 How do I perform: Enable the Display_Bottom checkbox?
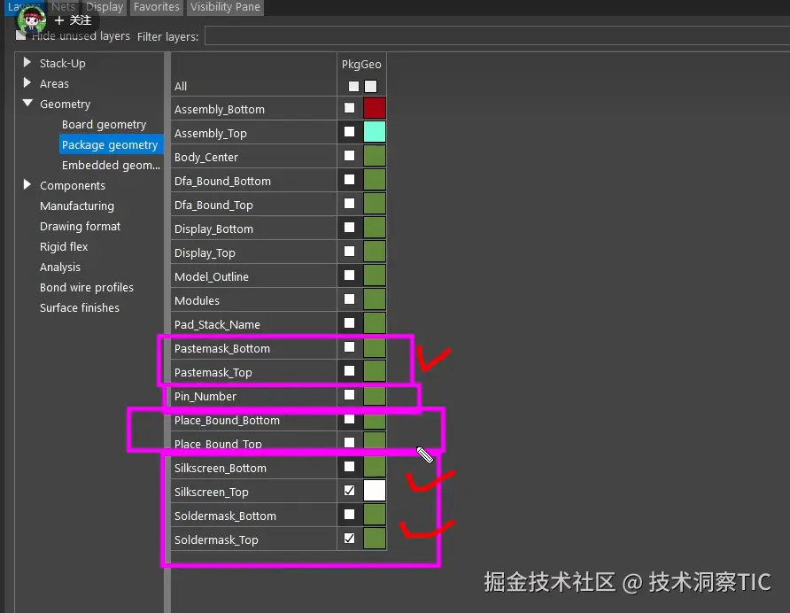(349, 228)
